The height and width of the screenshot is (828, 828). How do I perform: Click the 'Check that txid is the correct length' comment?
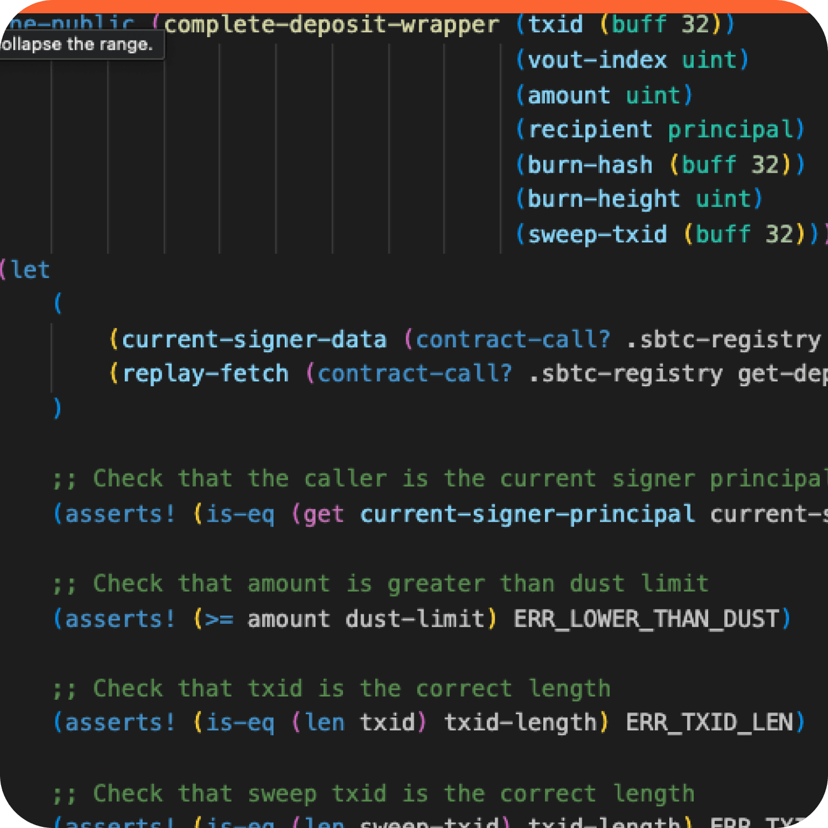tap(332, 689)
